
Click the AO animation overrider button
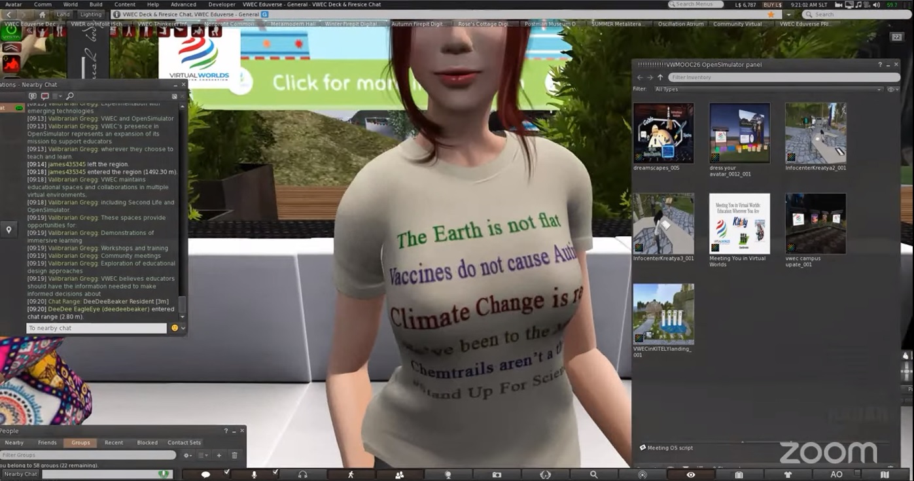[836, 474]
